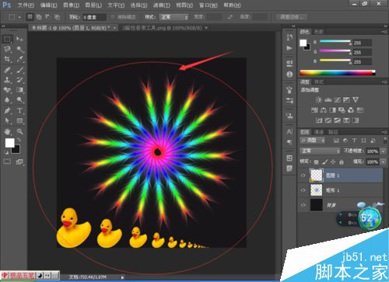The width and height of the screenshot is (389, 282).
Task: Select the Rectangle shape tool
Action: click(19, 120)
